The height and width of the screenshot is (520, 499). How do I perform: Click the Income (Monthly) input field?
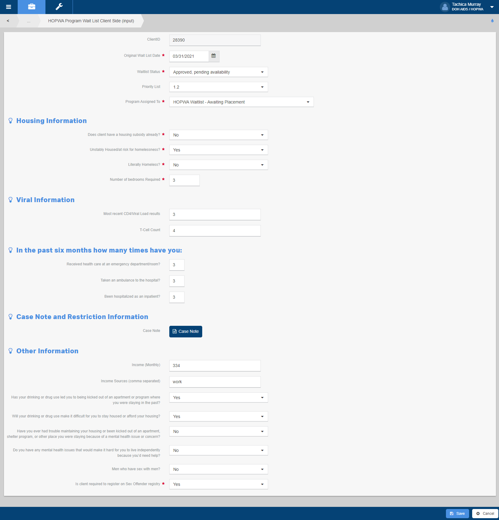pyautogui.click(x=215, y=365)
